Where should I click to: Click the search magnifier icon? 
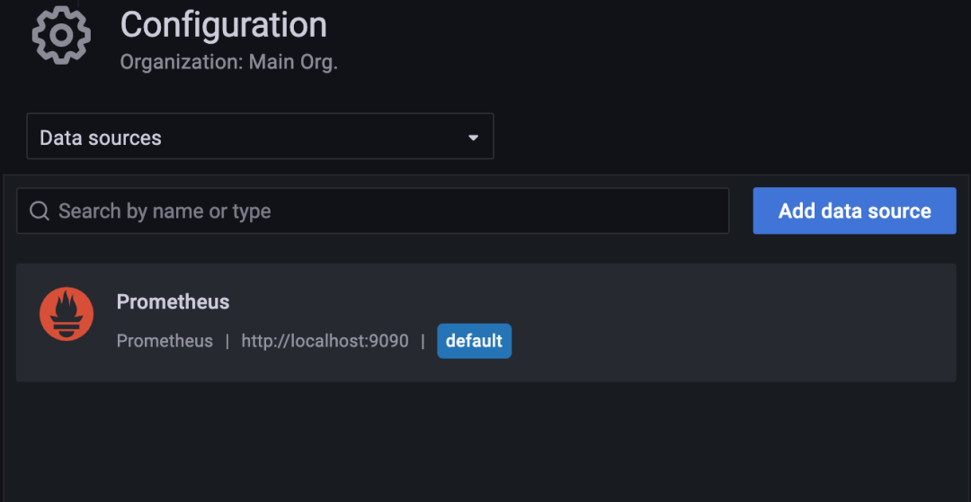39,211
